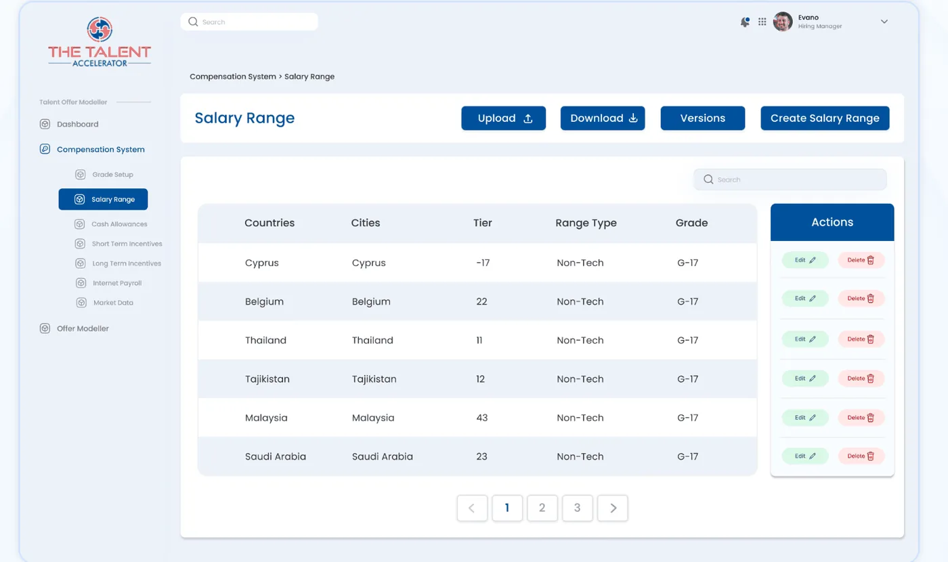Collapse the Compensation System menu
Image resolution: width=948 pixels, height=562 pixels.
[x=92, y=149]
